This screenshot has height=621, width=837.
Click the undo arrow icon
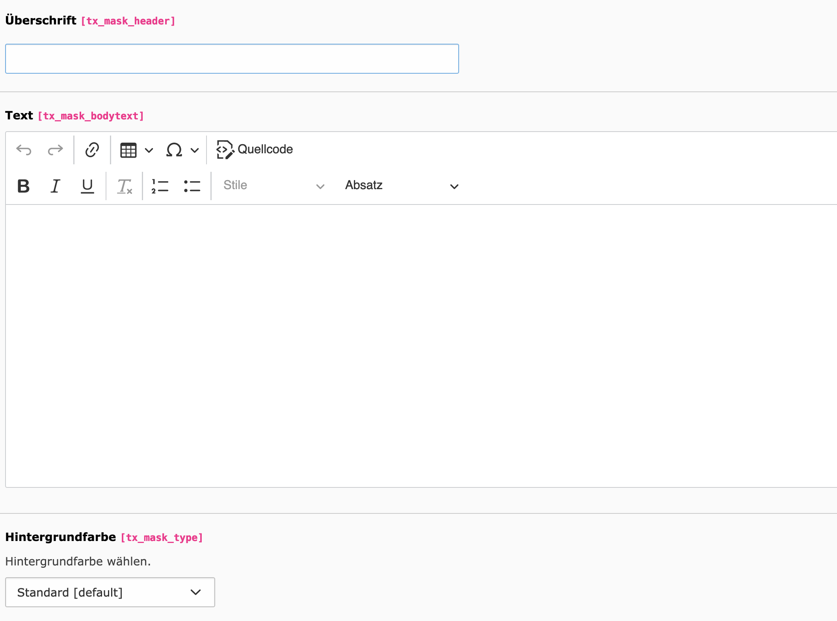click(x=24, y=150)
